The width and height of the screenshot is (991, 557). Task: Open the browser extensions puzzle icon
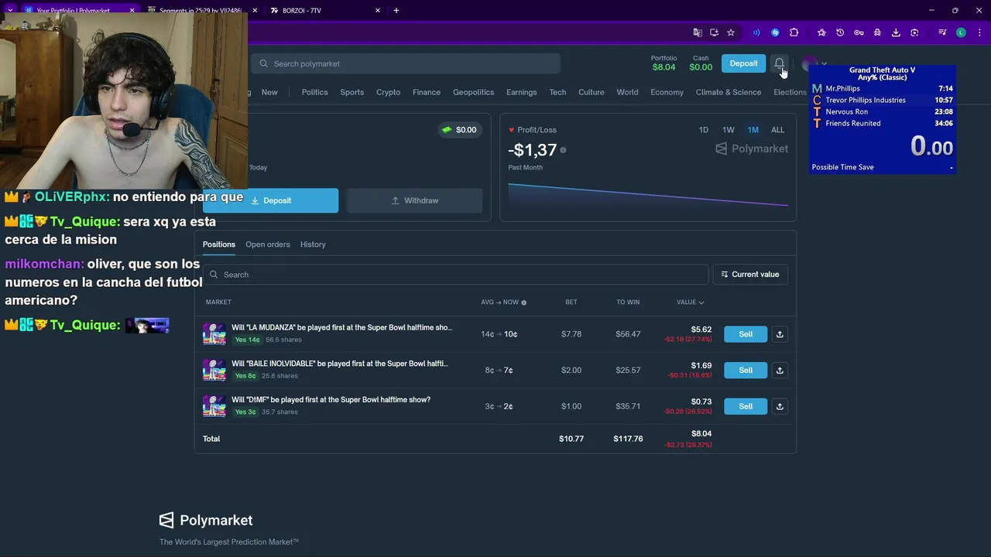coord(794,32)
